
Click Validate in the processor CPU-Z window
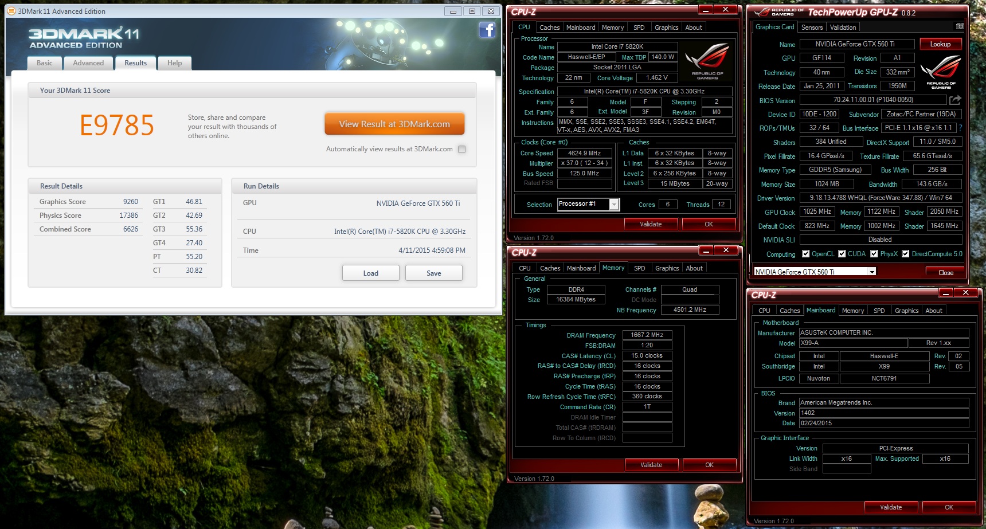(651, 224)
